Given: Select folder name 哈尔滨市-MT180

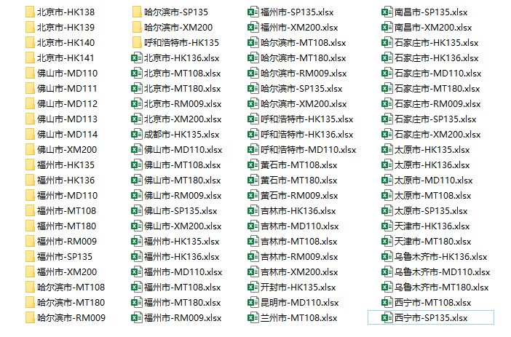Looking at the screenshot, I should tap(71, 303).
